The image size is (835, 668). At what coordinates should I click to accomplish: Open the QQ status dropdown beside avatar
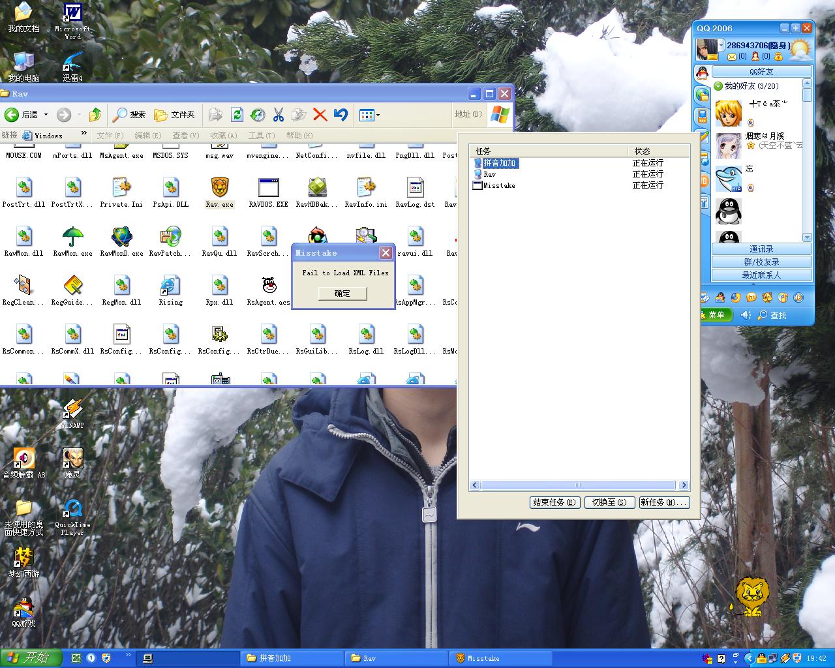[721, 45]
